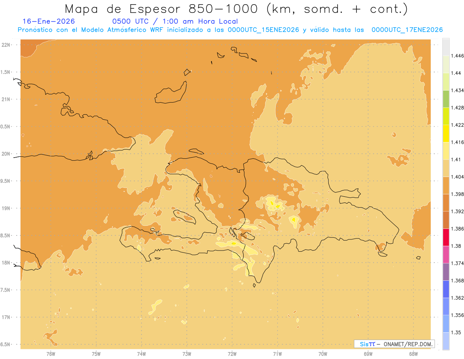This screenshot has width=464, height=359.
Task: Select the latitude label '17N'
Action: pyautogui.click(x=5, y=317)
